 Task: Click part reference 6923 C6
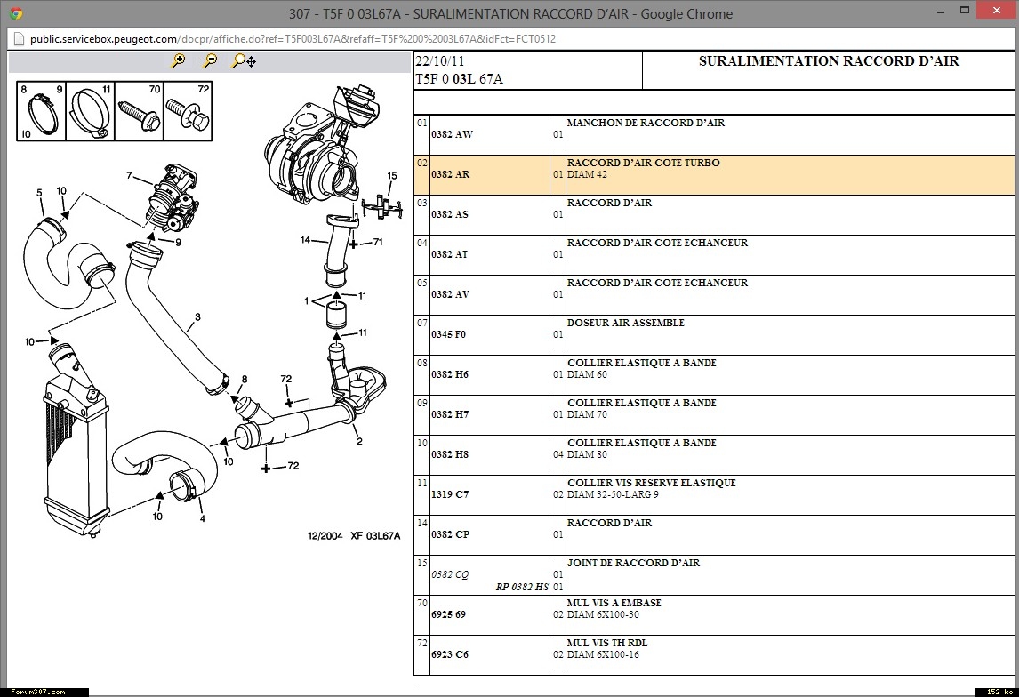[x=449, y=655]
